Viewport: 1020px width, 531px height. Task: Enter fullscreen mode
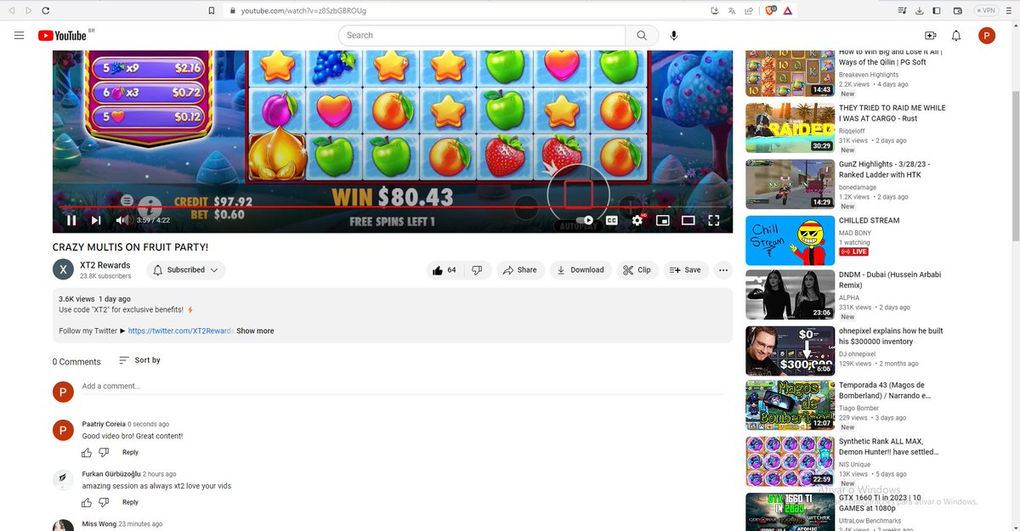pos(714,220)
